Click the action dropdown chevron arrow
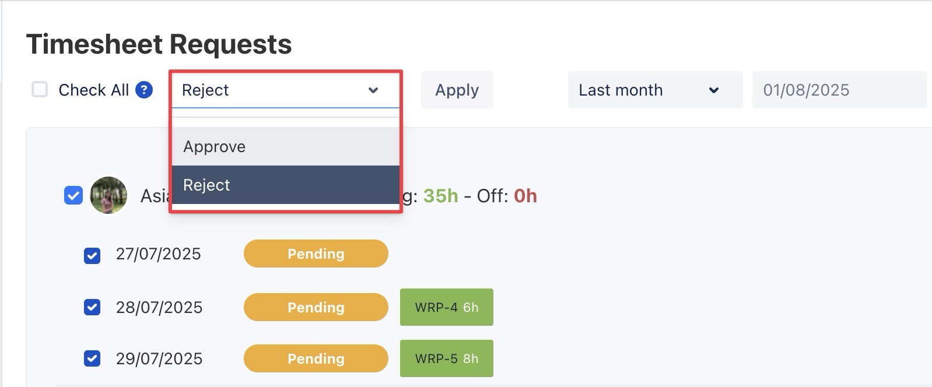Screen dimensions: 932x387 tap(373, 90)
